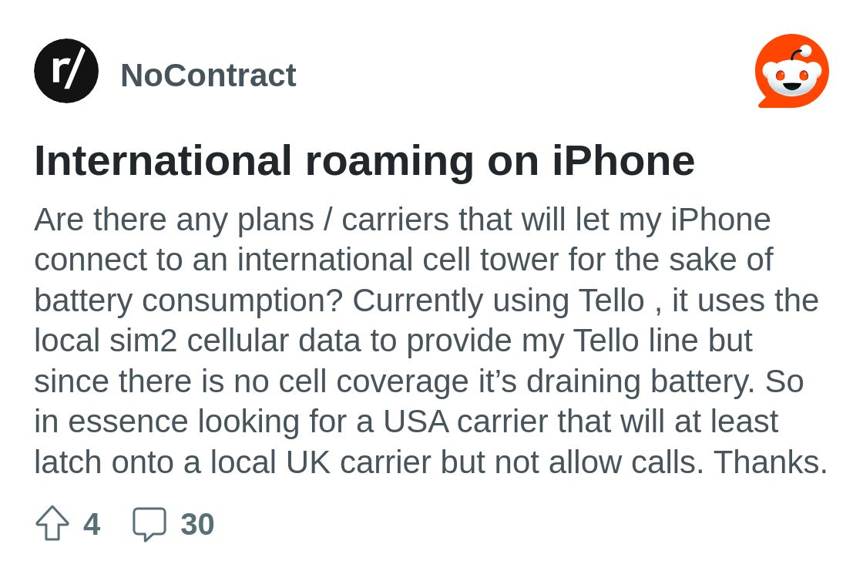The width and height of the screenshot is (863, 581).
Task: Click the first line beginning Are there any plans
Action: pos(402,220)
